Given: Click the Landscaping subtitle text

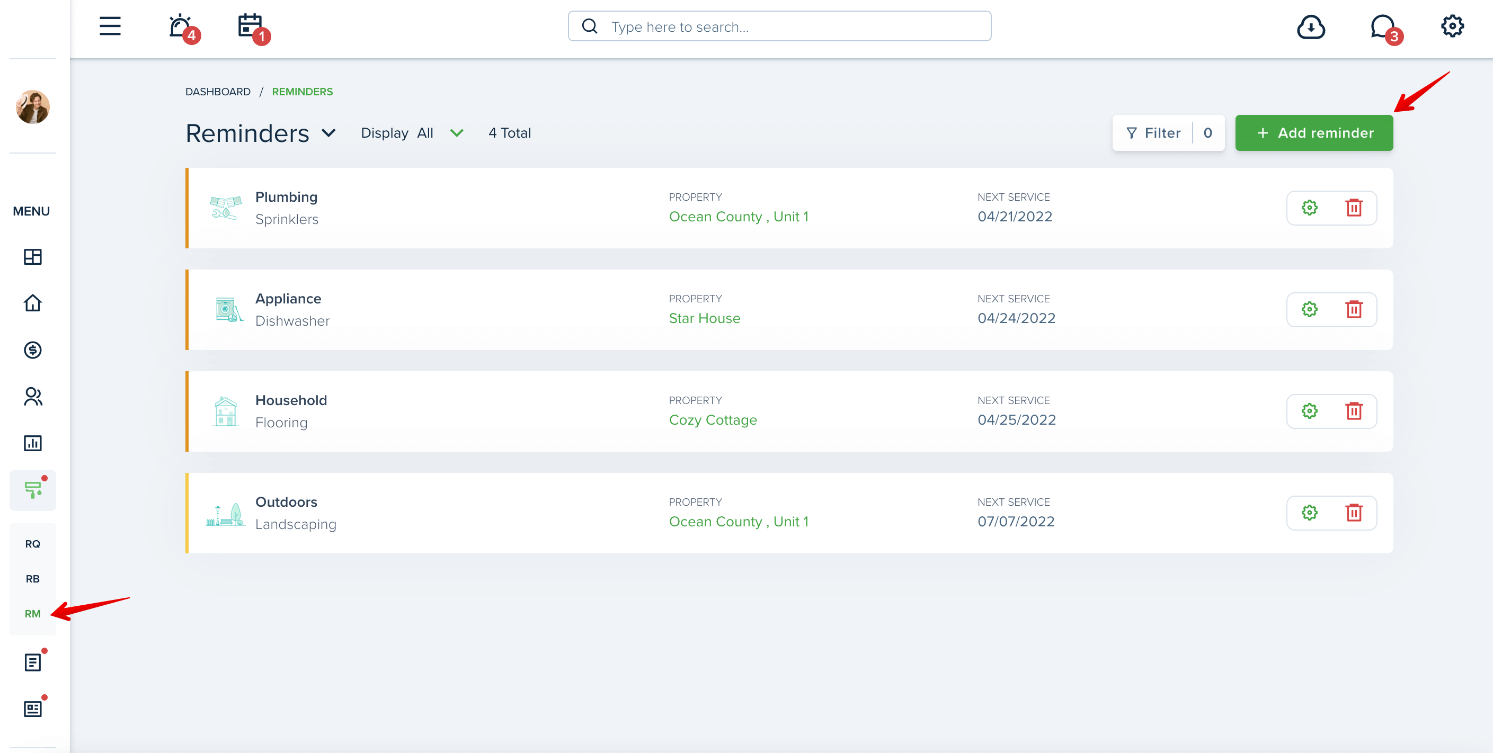Looking at the screenshot, I should pos(296,525).
